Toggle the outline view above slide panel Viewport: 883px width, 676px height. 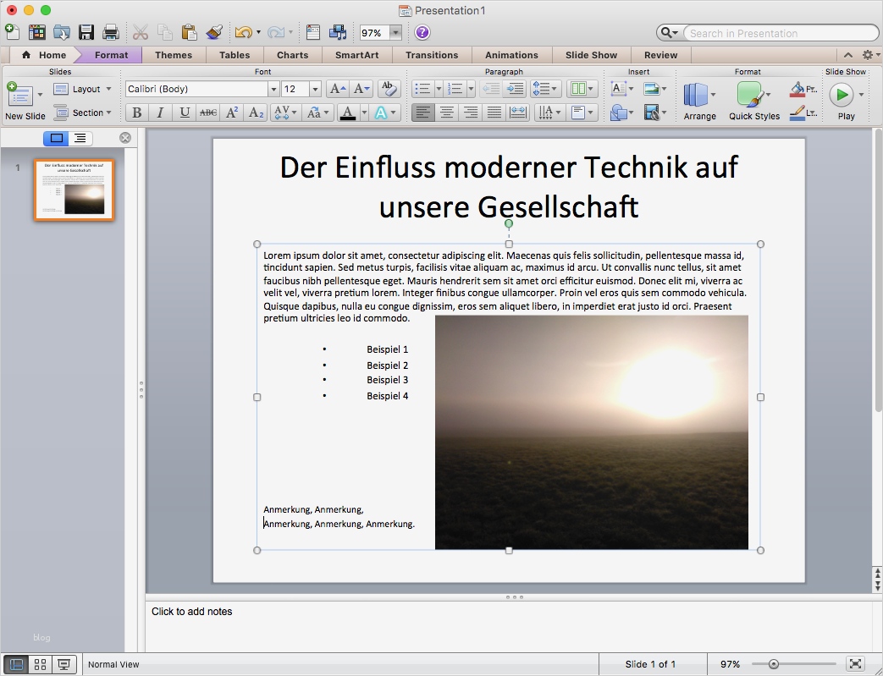click(x=80, y=138)
